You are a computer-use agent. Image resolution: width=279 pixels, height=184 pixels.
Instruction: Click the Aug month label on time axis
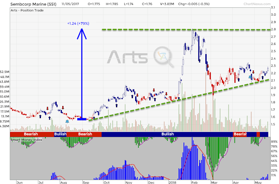pos(63,182)
